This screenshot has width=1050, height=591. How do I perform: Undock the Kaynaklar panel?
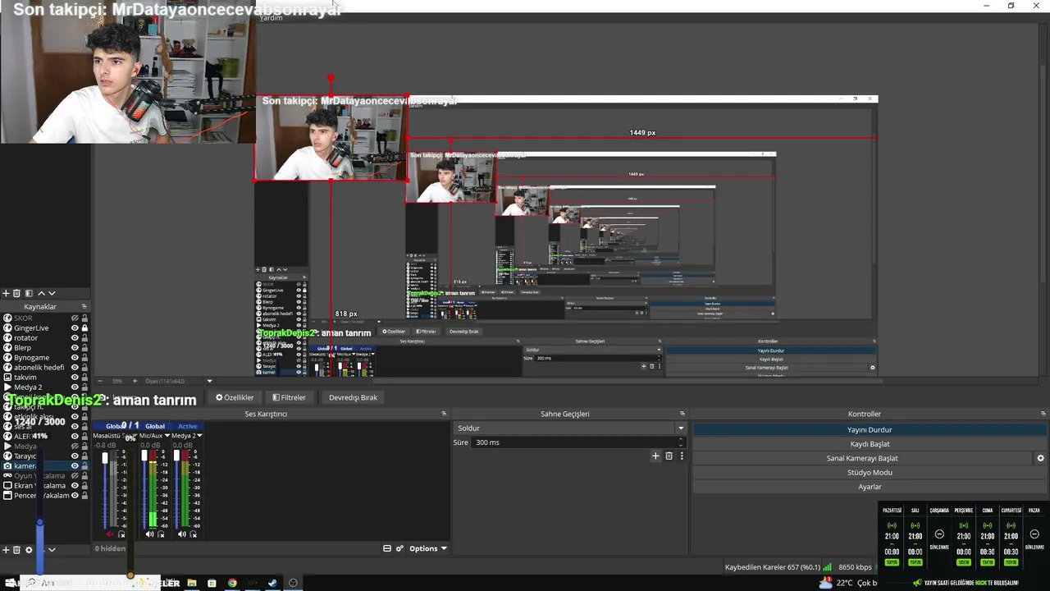click(x=84, y=306)
